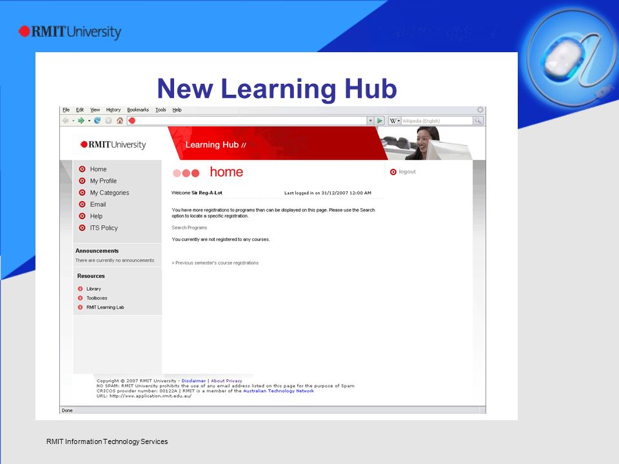Click the info icon beside RMIT Learning Lab
Viewport: 619px width, 464px height.
point(80,307)
